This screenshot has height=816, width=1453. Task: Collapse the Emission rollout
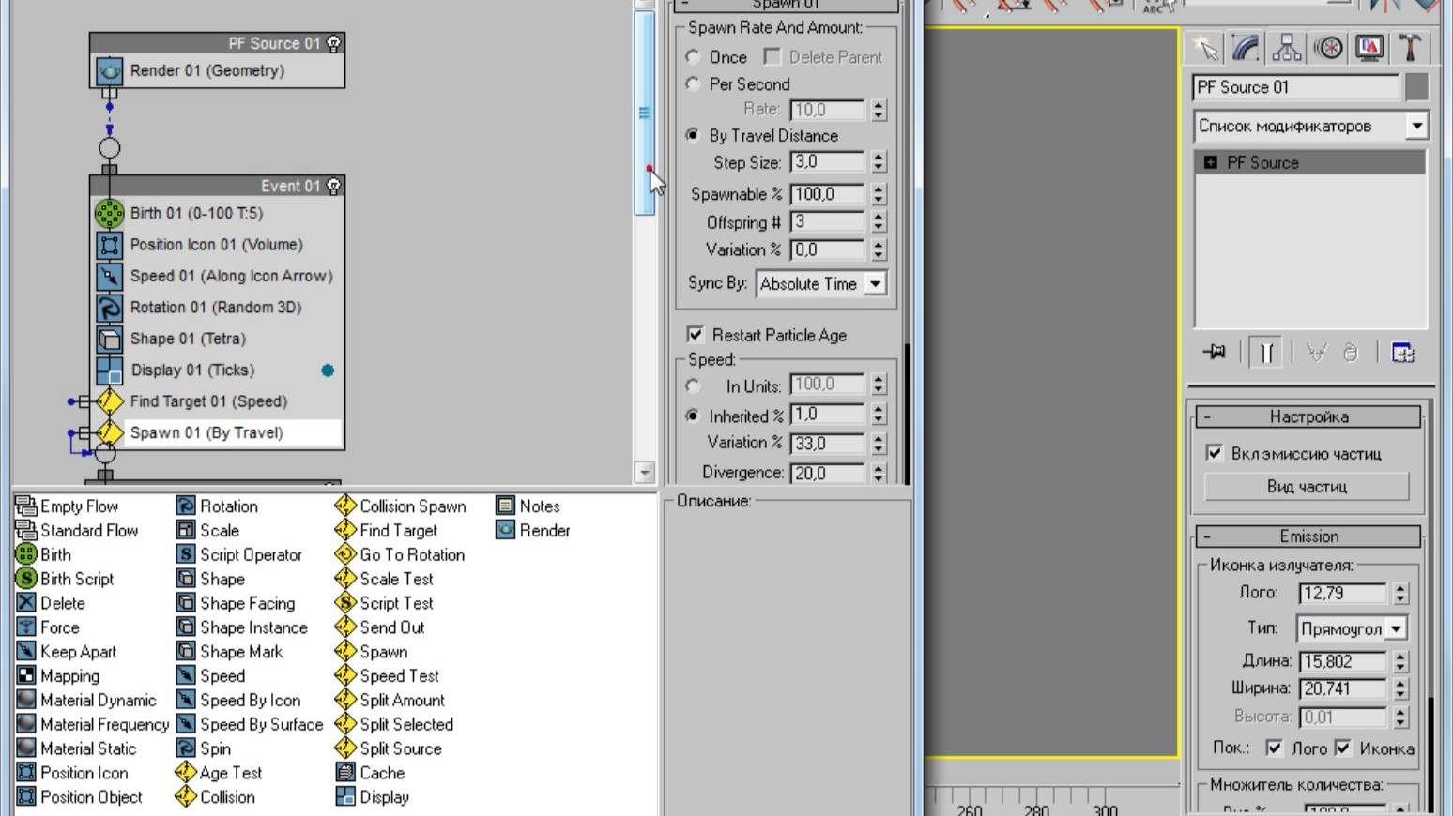[1308, 536]
